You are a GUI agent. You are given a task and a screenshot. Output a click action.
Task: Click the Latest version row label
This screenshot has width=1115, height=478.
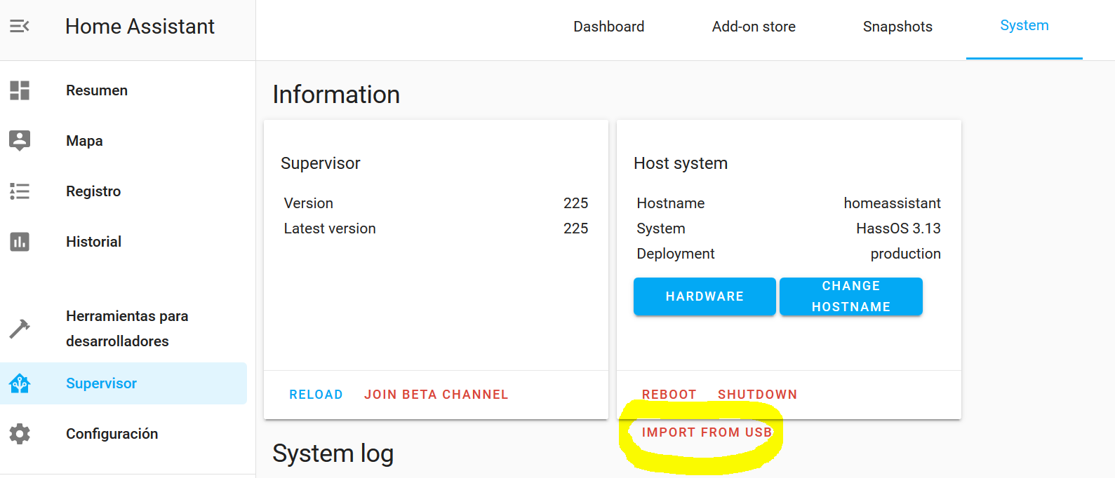330,228
